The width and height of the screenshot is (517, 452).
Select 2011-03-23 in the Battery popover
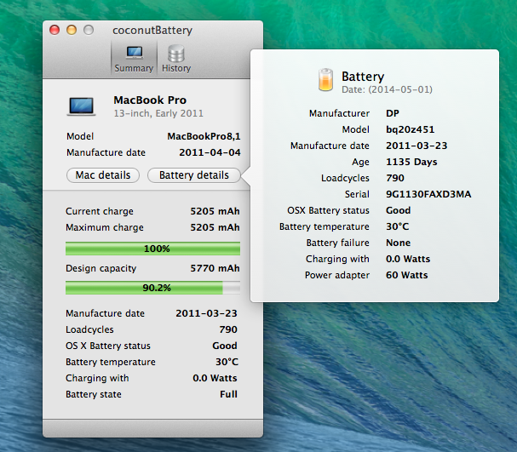(x=416, y=146)
